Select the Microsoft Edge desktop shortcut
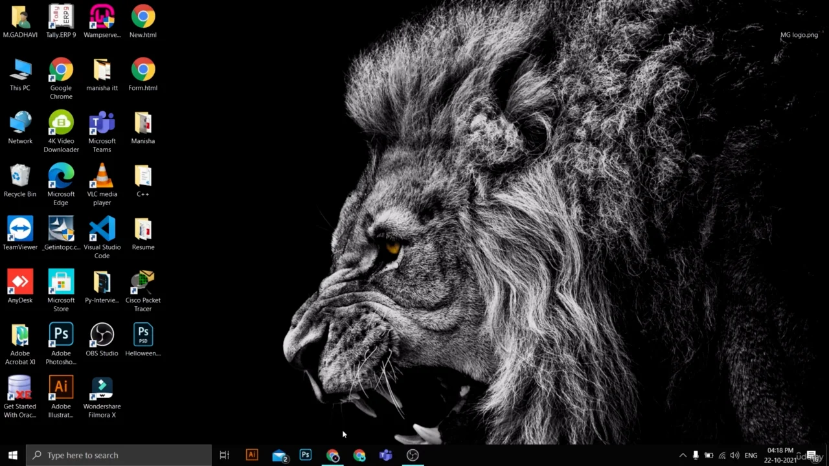The image size is (829, 466). click(61, 185)
